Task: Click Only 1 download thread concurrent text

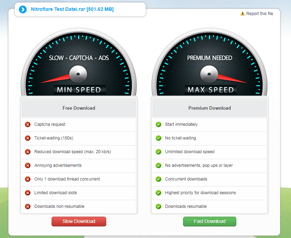Action: pyautogui.click(x=67, y=179)
